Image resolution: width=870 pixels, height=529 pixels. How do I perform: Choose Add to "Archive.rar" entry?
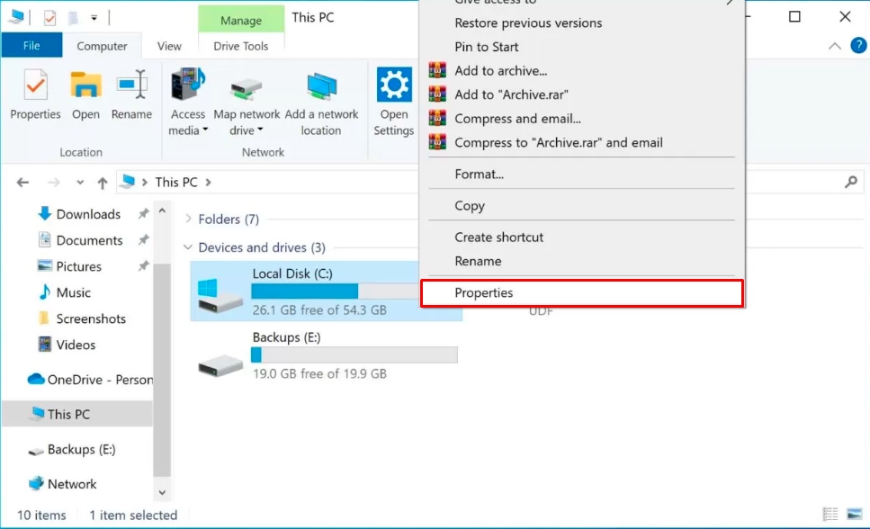coord(582,94)
